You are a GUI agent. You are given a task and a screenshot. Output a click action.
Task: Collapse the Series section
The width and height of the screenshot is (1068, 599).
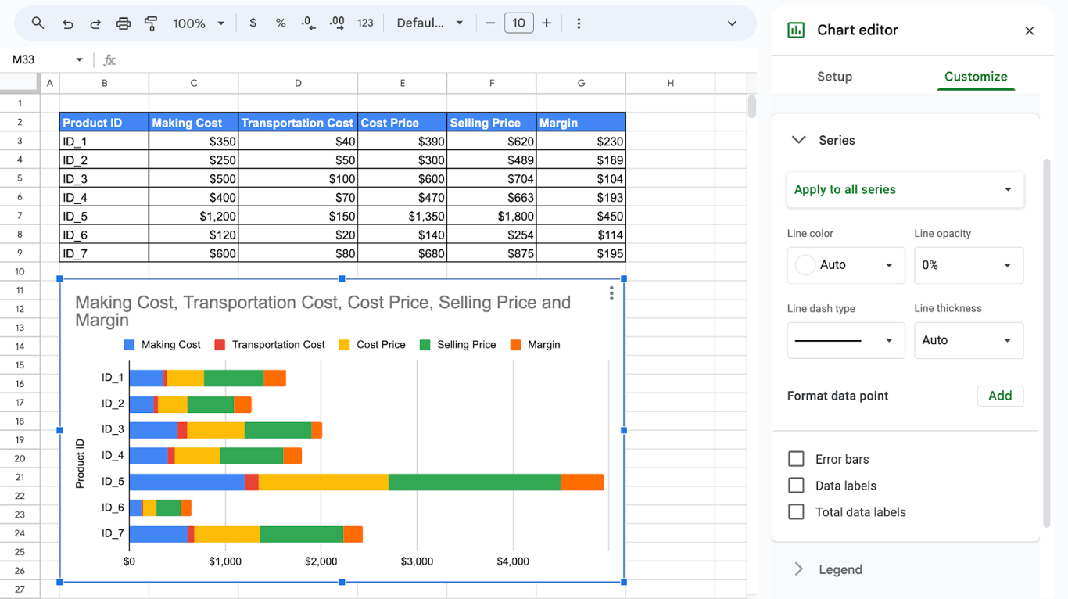click(x=798, y=140)
